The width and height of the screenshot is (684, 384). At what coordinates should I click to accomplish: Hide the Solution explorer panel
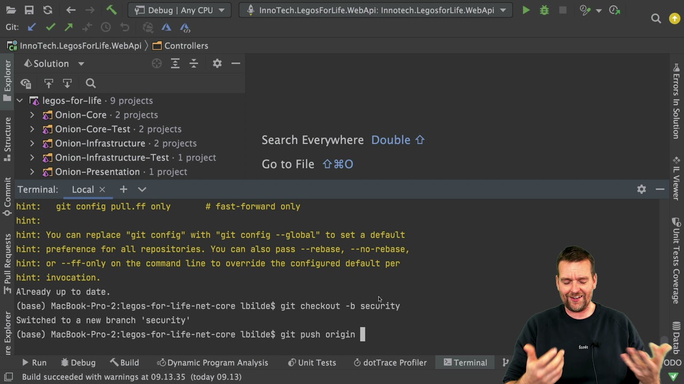pyautogui.click(x=236, y=63)
